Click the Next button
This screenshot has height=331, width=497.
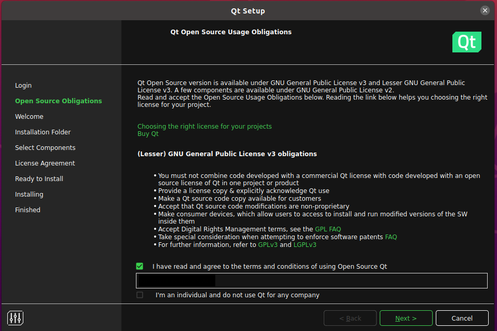[406, 318]
